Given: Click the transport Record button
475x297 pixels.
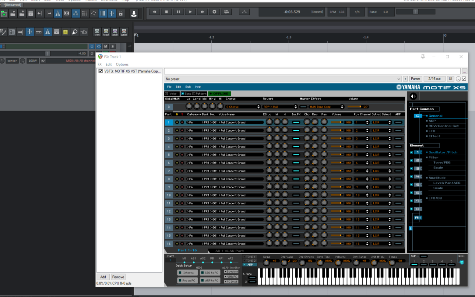Looking at the screenshot, I should 214,12.
